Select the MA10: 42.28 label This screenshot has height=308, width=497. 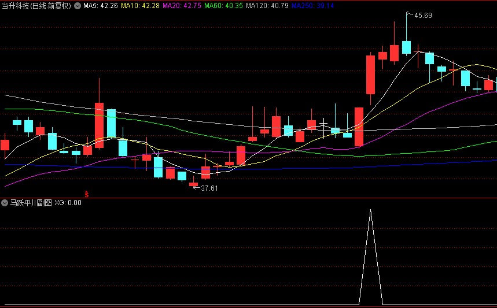[140, 6]
